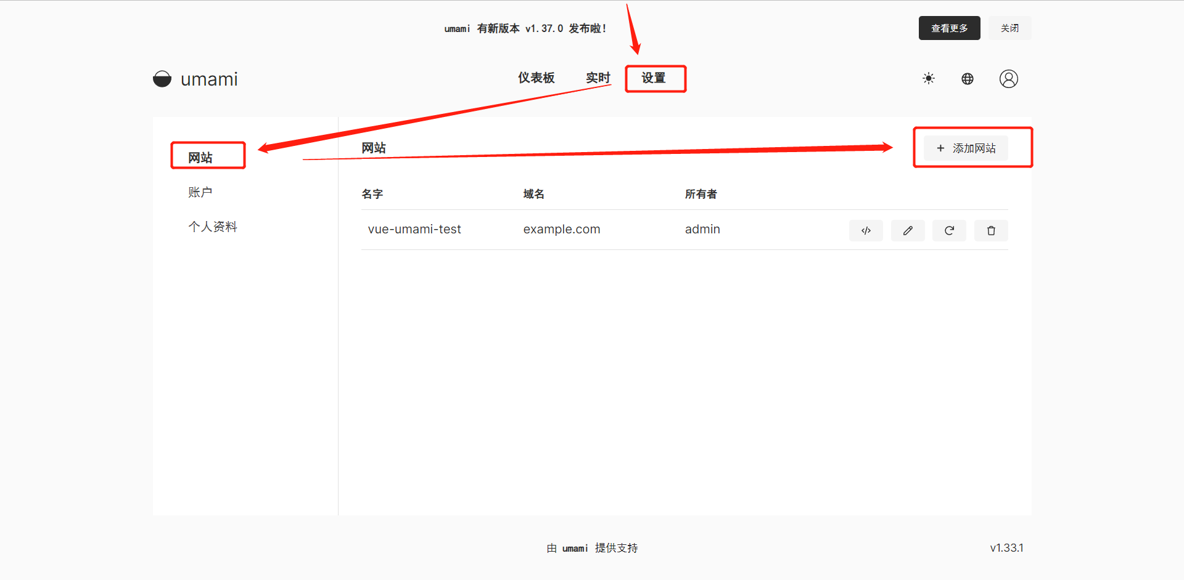
Task: Click the 网站 heading above the table
Action: pyautogui.click(x=374, y=148)
